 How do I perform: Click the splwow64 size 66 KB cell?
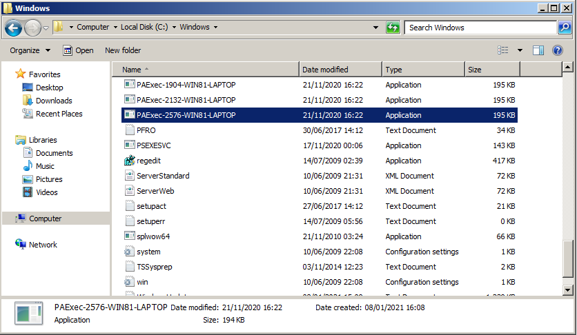click(x=506, y=236)
